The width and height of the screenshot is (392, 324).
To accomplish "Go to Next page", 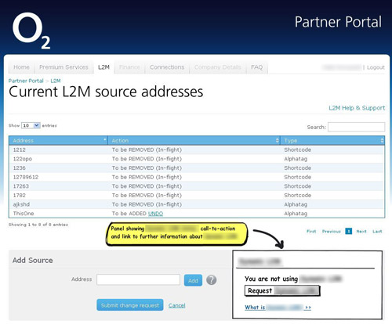I will point(361,232).
